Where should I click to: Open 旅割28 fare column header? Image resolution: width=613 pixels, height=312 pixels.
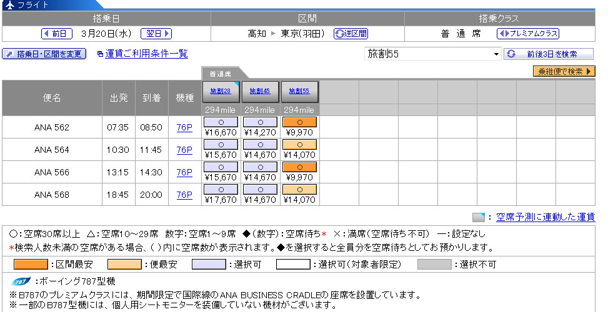coord(221,91)
